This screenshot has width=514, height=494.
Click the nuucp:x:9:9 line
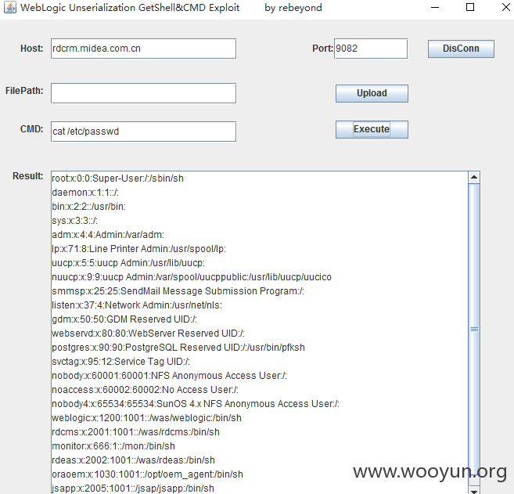pos(192,277)
